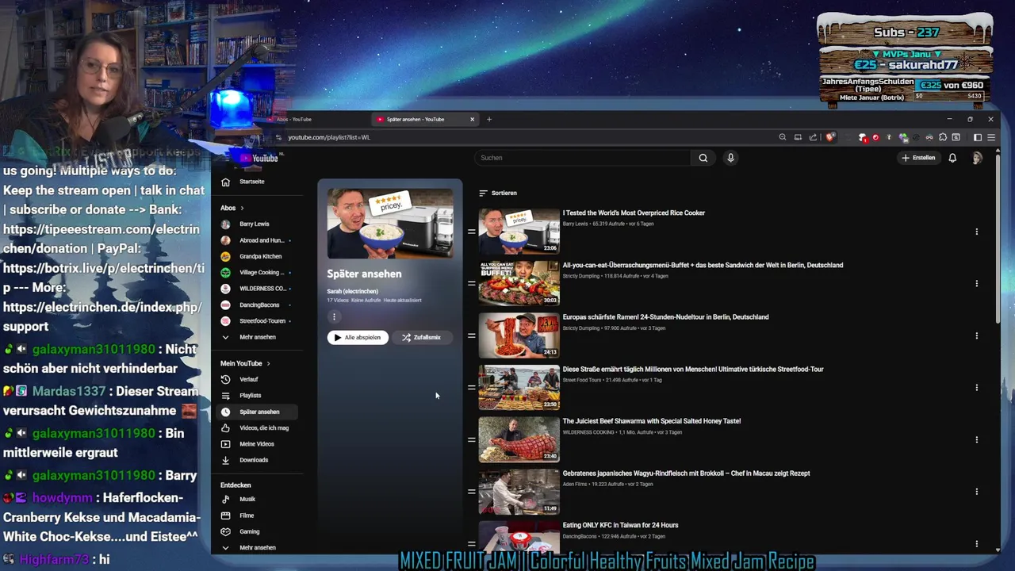The width and height of the screenshot is (1015, 571).
Task: Open the YouTube logo home link
Action: coord(259,158)
